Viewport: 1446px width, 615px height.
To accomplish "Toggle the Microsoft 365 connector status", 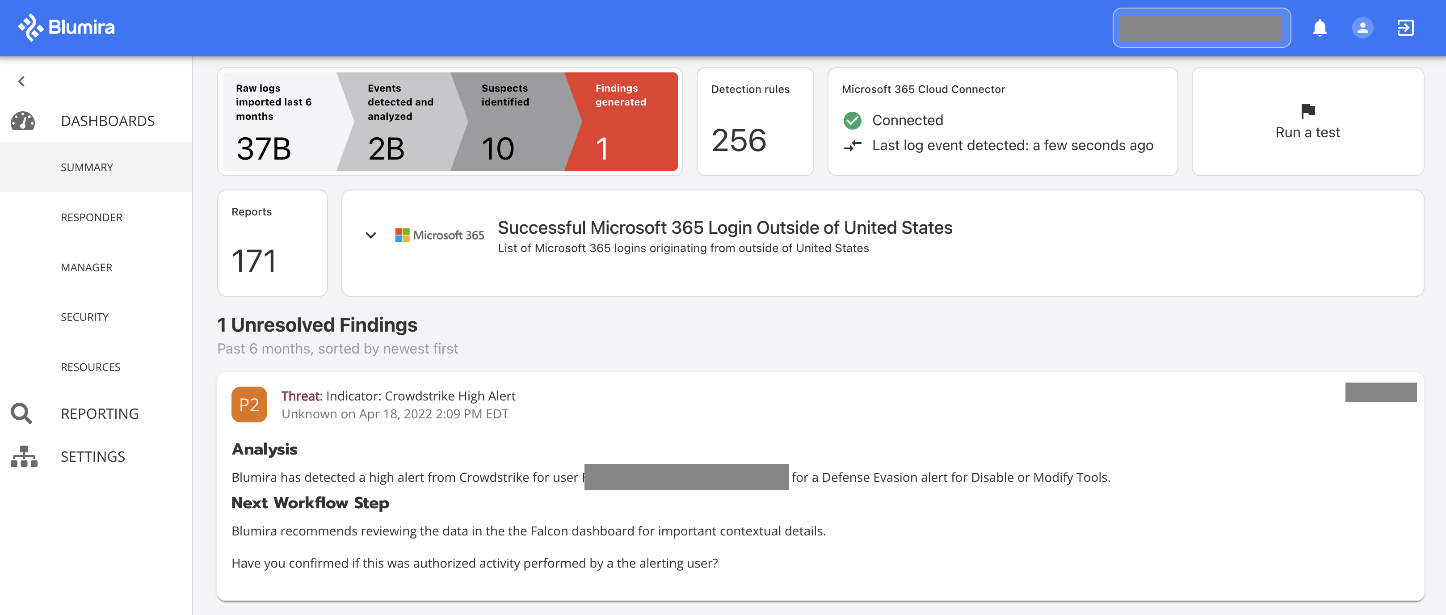I will click(x=853, y=119).
